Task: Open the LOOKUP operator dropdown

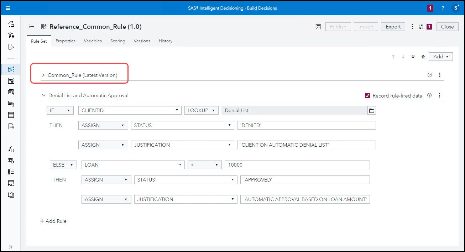Action: (x=201, y=110)
